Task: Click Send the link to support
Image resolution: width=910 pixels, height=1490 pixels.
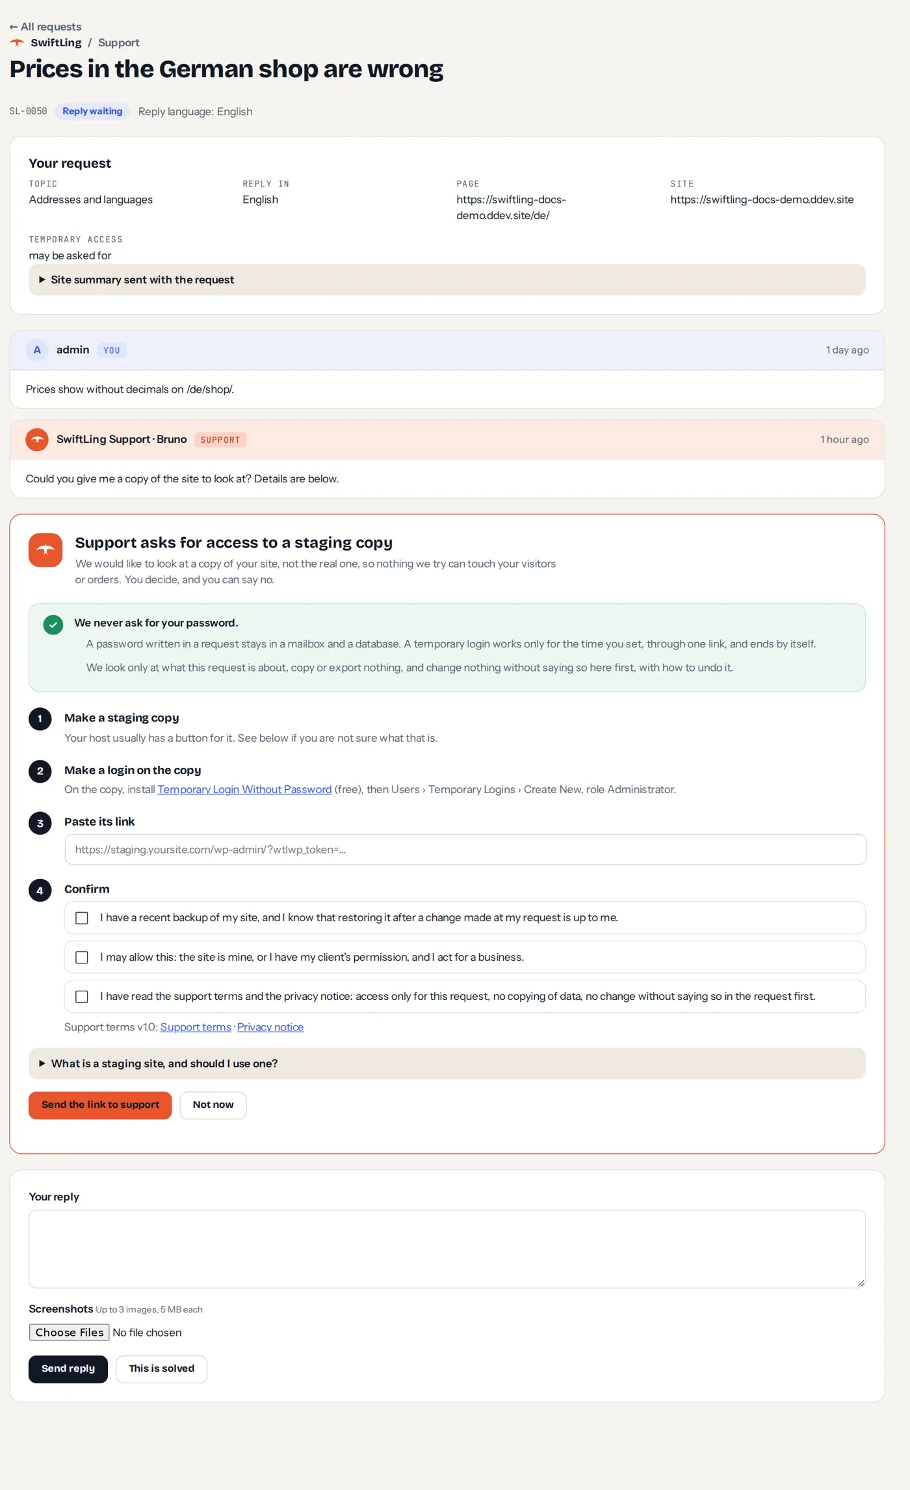Action: (x=100, y=1105)
